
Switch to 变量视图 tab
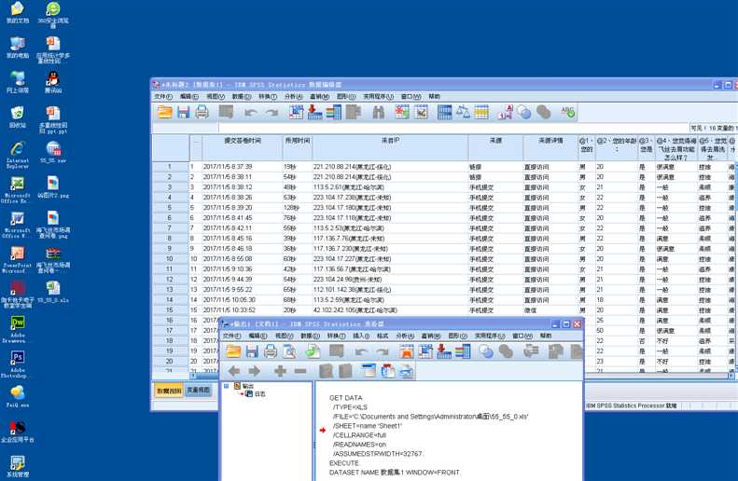point(198,391)
